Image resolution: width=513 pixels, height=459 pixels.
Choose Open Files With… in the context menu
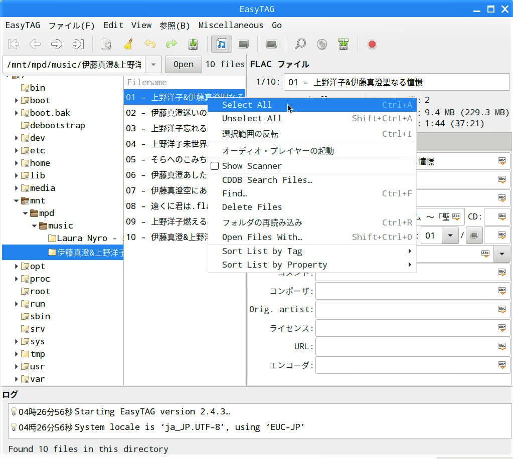pos(312,237)
